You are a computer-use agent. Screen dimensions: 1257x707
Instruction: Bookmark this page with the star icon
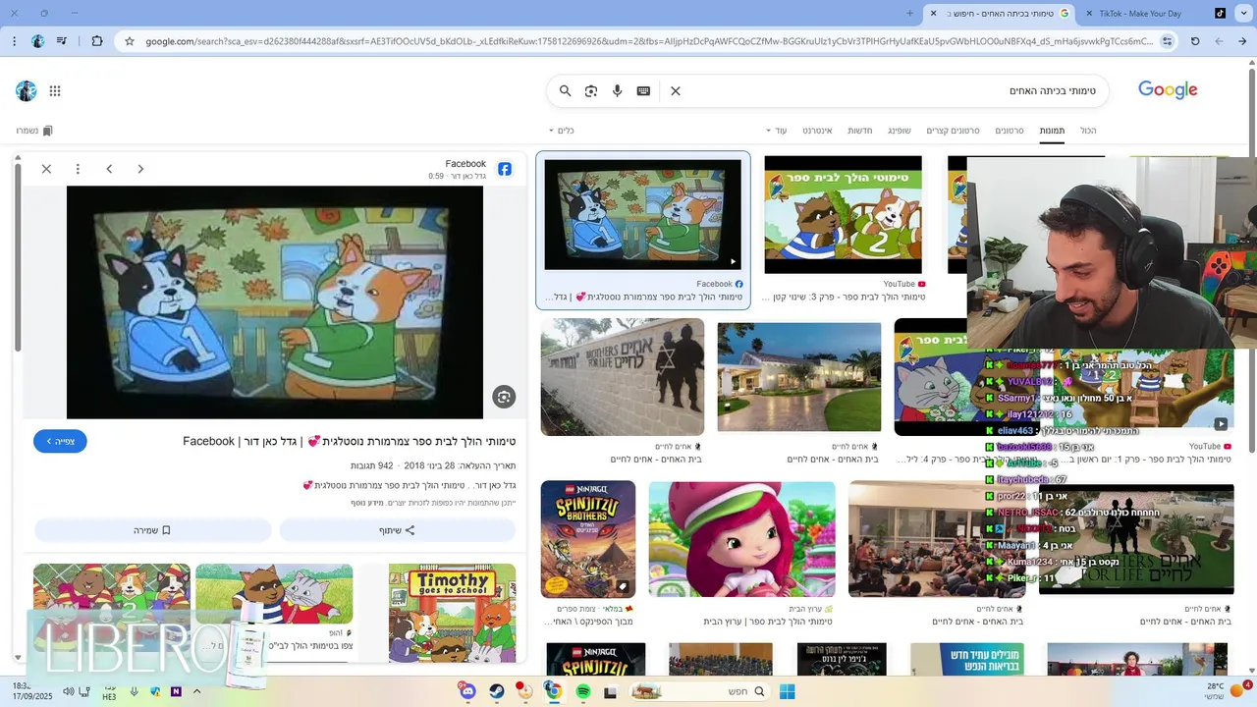(129, 41)
